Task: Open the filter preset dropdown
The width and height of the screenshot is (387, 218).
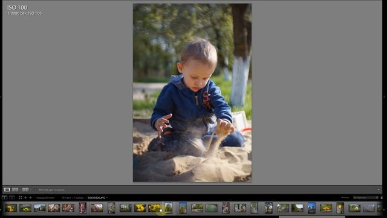Action: tap(365, 197)
